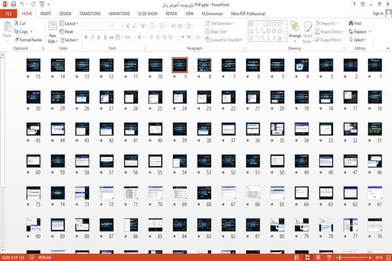This screenshot has width=392, height=261.
Task: Click the zoom percentage value
Action: (x=378, y=257)
